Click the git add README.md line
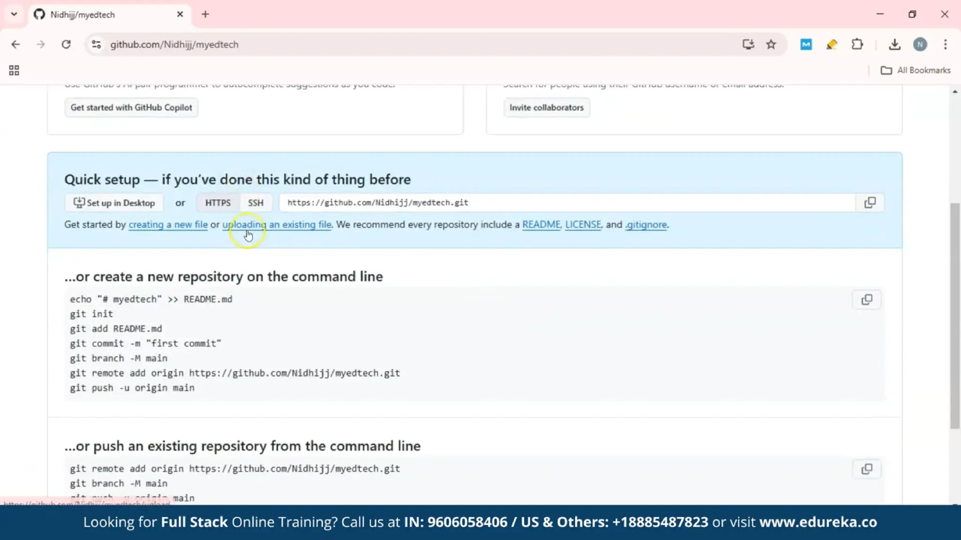Viewport: 961px width, 540px height. (x=116, y=329)
